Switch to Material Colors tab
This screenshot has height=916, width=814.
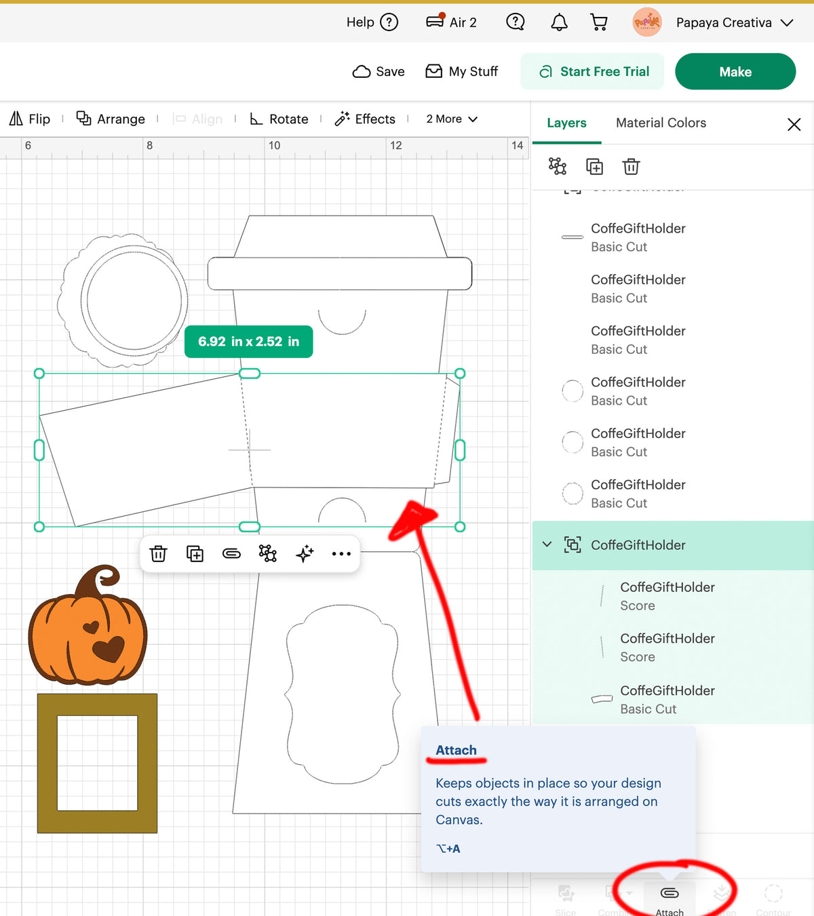[x=661, y=123]
